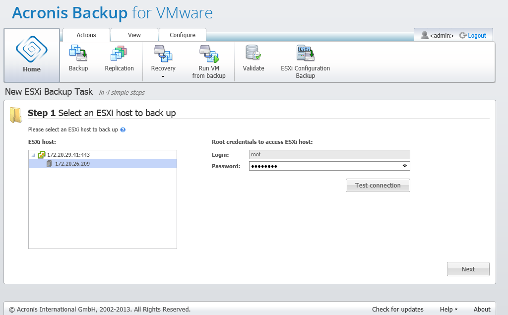Launch Run VM from backup
The width and height of the screenshot is (508, 315).
(x=209, y=62)
